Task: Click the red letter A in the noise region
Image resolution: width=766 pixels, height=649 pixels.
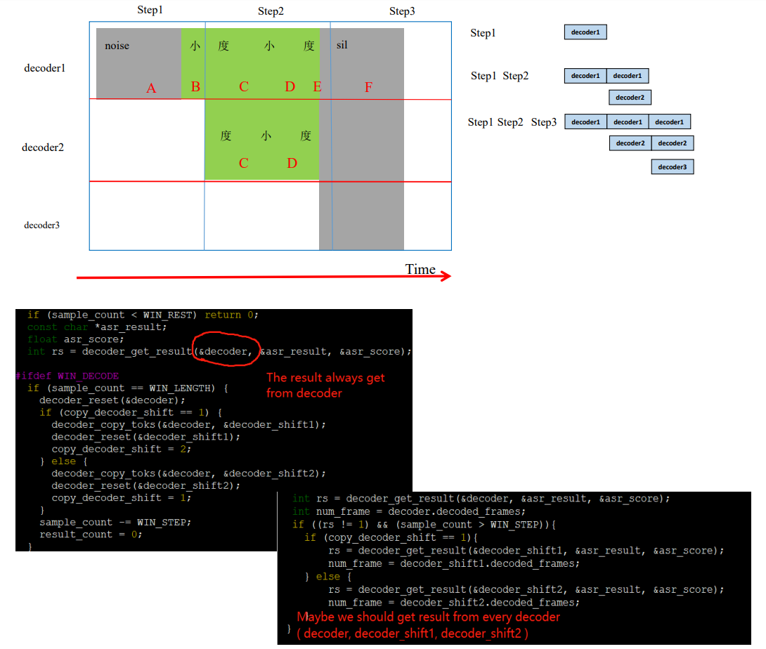Action: 151,88
